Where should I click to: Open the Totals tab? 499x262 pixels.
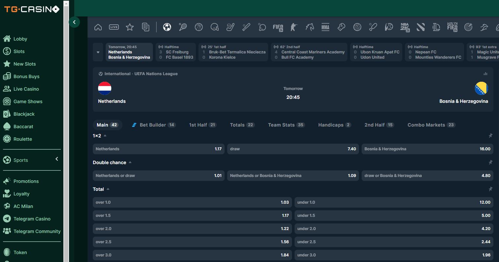(242, 125)
